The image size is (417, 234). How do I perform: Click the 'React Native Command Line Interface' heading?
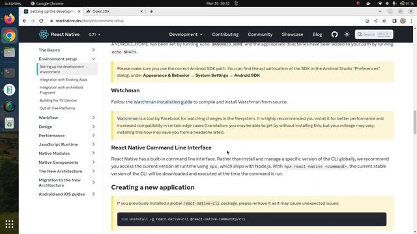coord(161,148)
